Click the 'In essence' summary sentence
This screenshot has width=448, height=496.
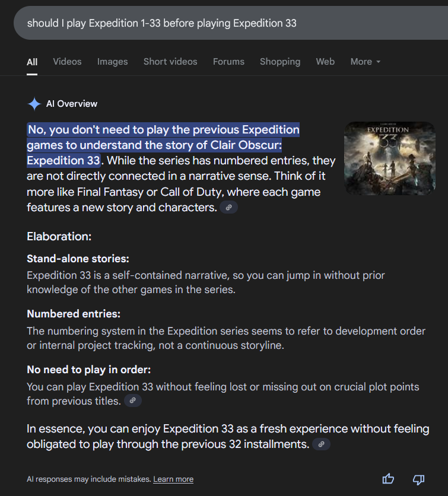tap(228, 437)
